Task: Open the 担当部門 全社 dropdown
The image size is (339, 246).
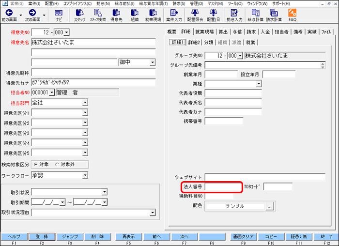Action: pyautogui.click(x=85, y=103)
